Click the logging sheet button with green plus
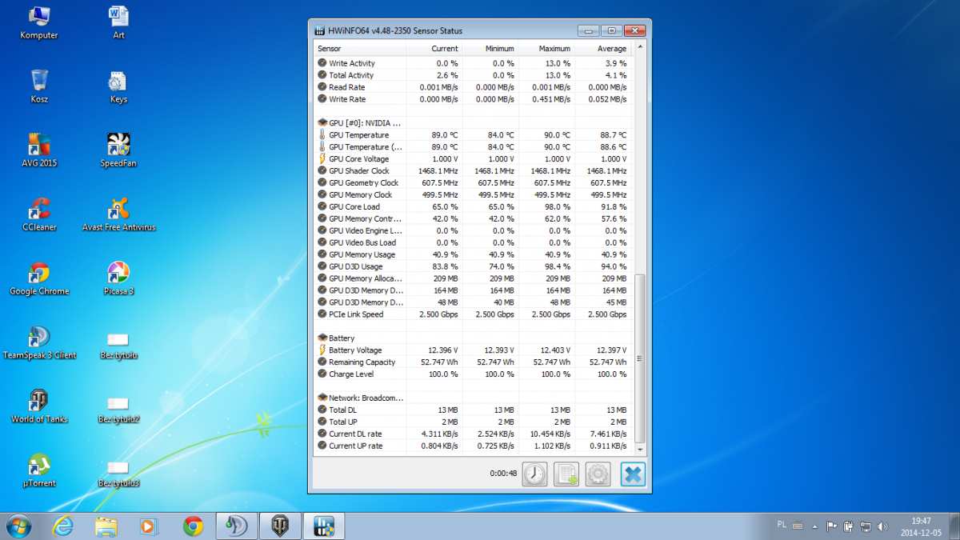 [566, 474]
